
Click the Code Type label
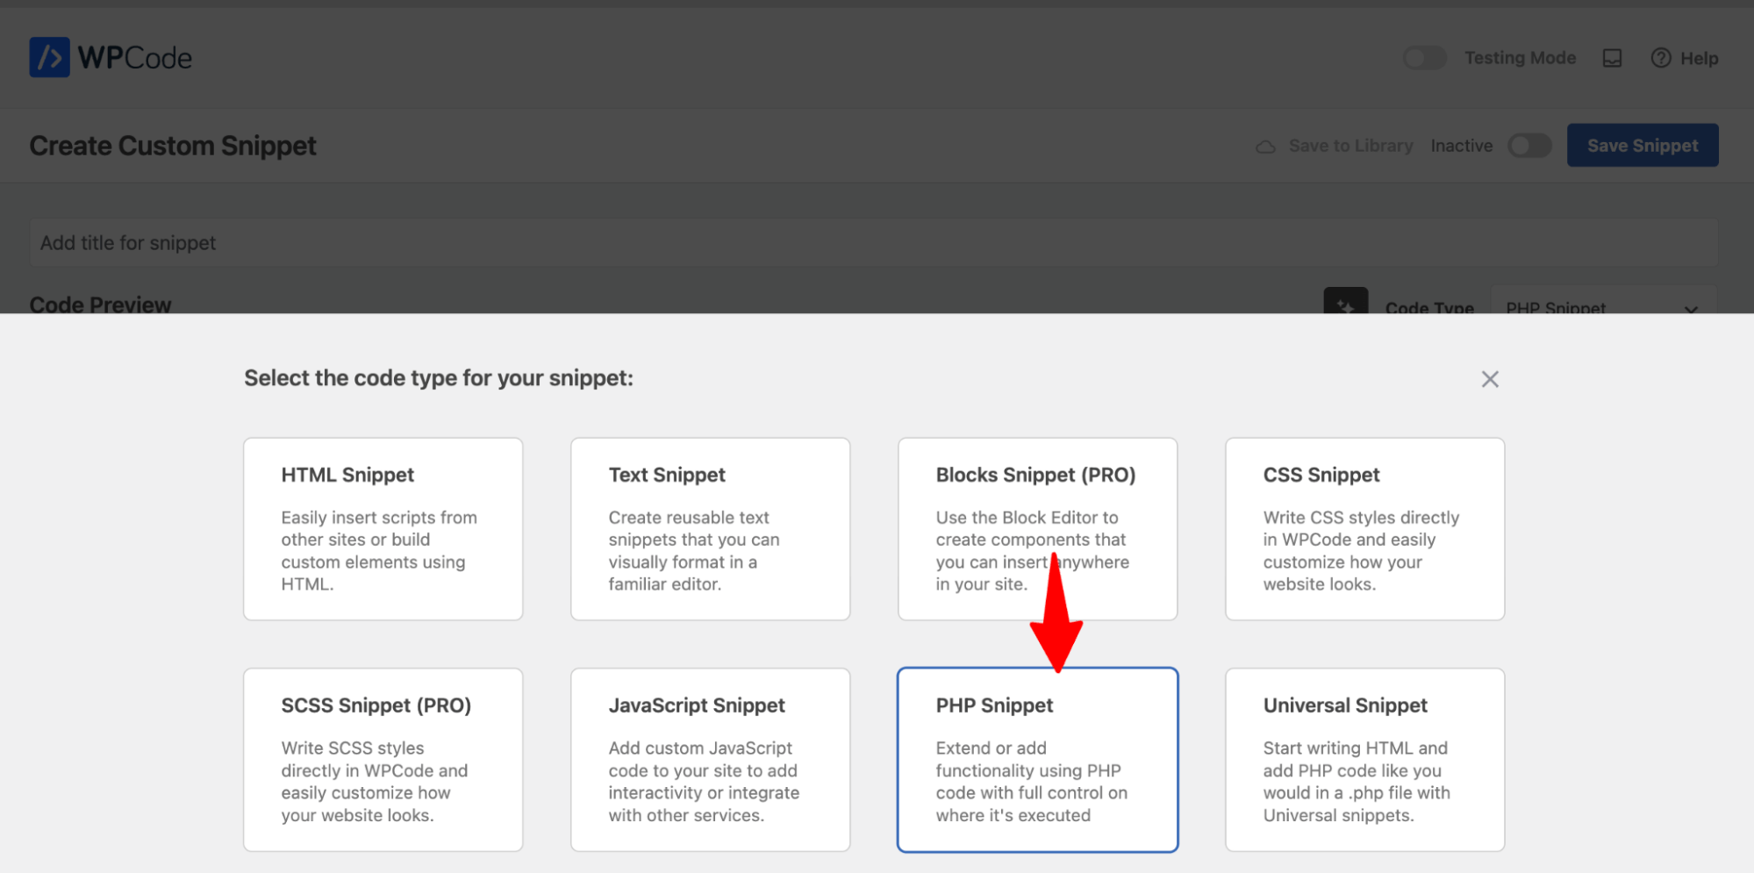[1429, 307]
